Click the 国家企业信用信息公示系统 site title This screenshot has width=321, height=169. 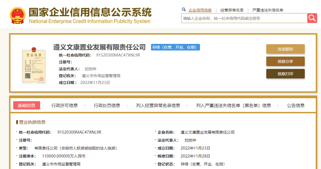click(90, 12)
